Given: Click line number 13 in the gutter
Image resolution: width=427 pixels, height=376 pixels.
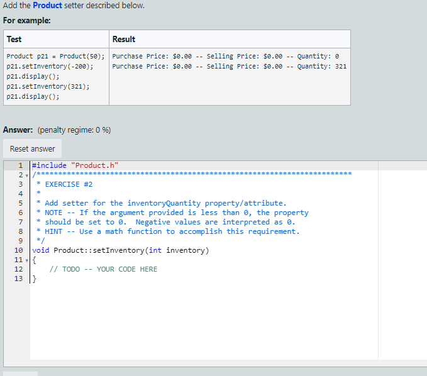Looking at the screenshot, I should pyautogui.click(x=18, y=279).
